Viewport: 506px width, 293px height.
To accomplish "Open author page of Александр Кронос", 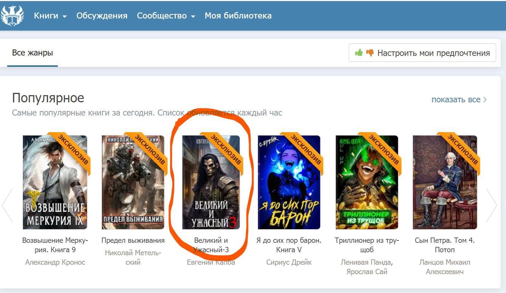I will (x=55, y=262).
